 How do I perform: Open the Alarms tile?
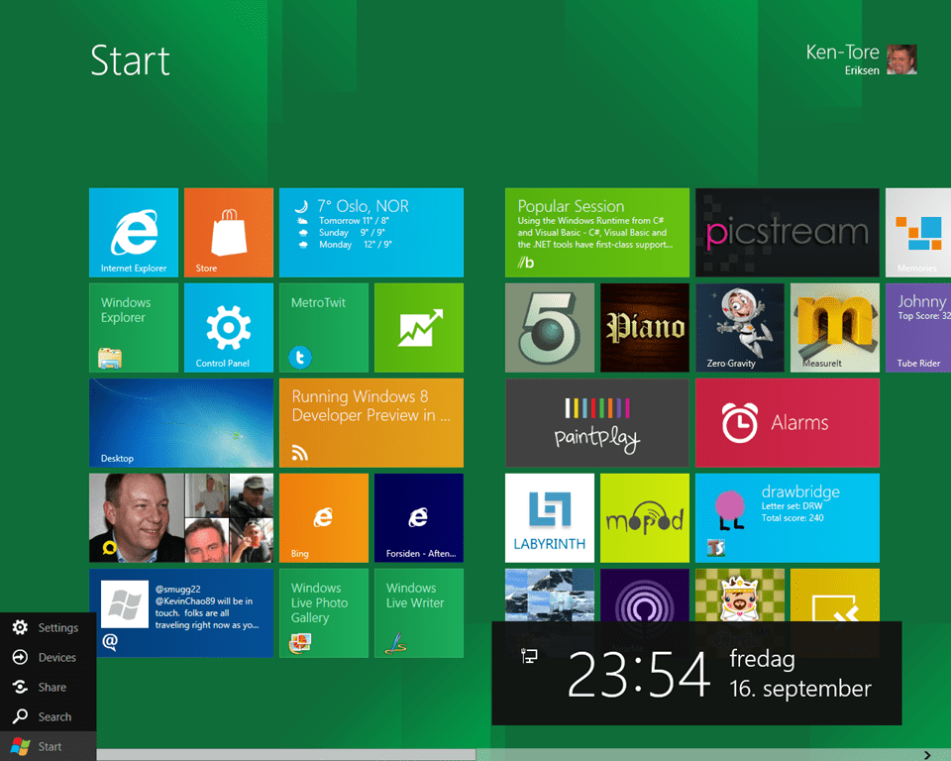point(788,423)
